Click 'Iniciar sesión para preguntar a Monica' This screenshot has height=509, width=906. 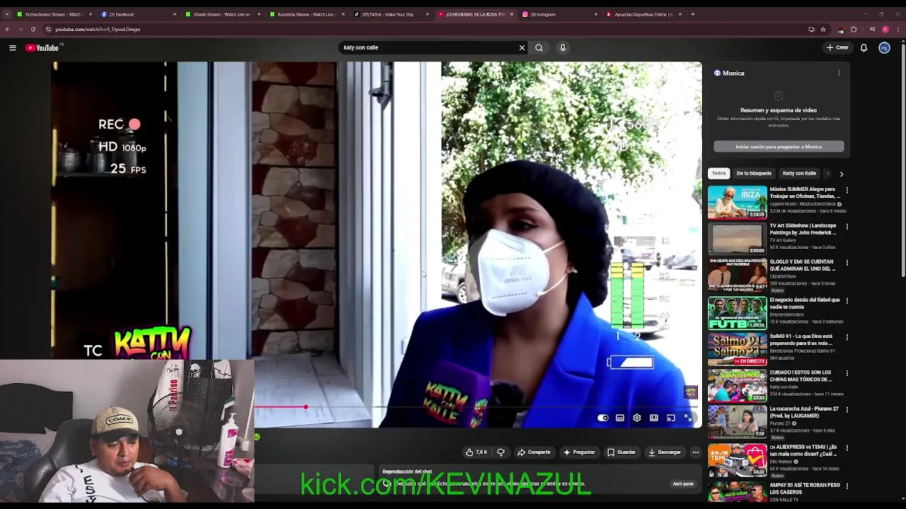[x=779, y=146]
